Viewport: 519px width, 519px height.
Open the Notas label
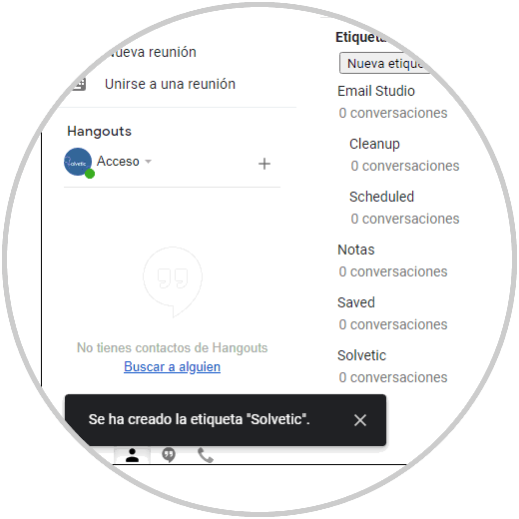tap(356, 250)
